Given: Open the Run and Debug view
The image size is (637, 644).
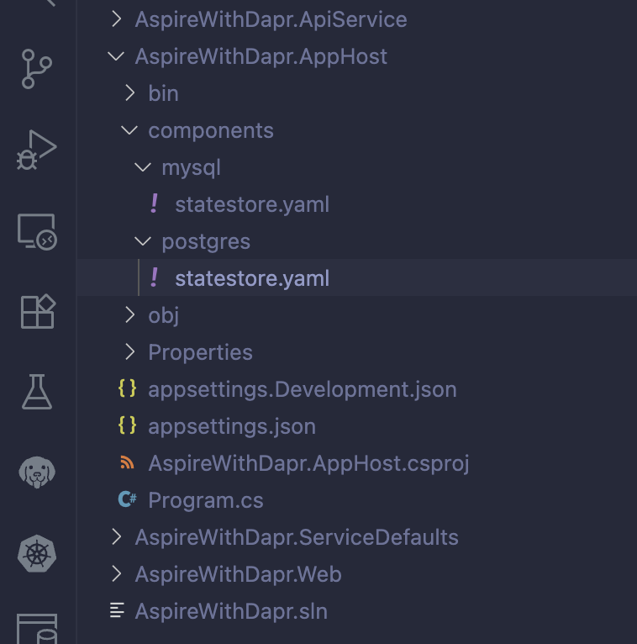Looking at the screenshot, I should pos(37,150).
